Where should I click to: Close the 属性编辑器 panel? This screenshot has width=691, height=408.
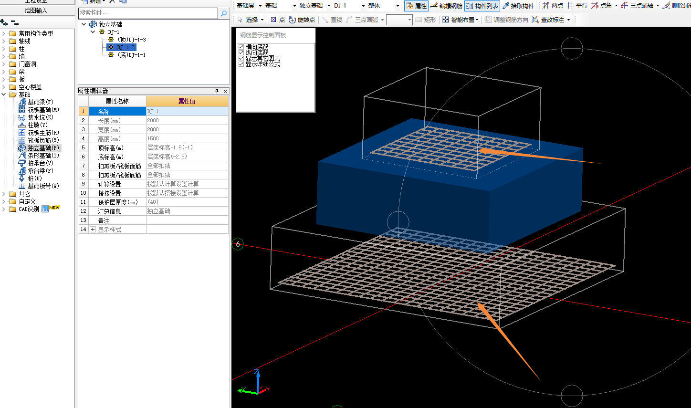(x=226, y=91)
